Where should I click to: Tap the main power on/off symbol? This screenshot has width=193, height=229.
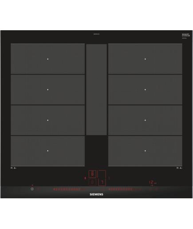[32, 189]
